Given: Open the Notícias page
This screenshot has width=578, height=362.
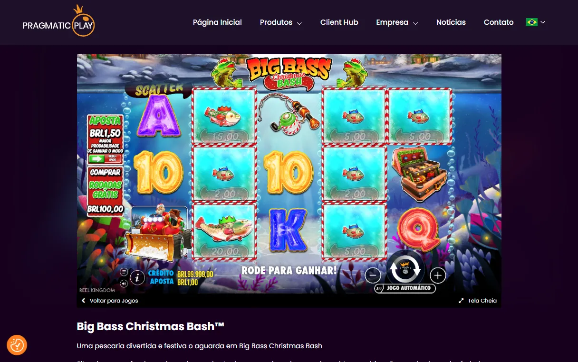Looking at the screenshot, I should 451,22.
